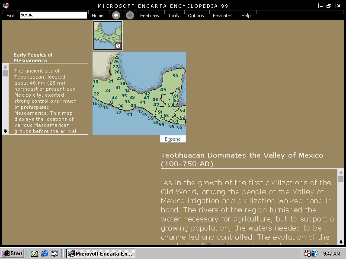Open the Options menu

196,16
